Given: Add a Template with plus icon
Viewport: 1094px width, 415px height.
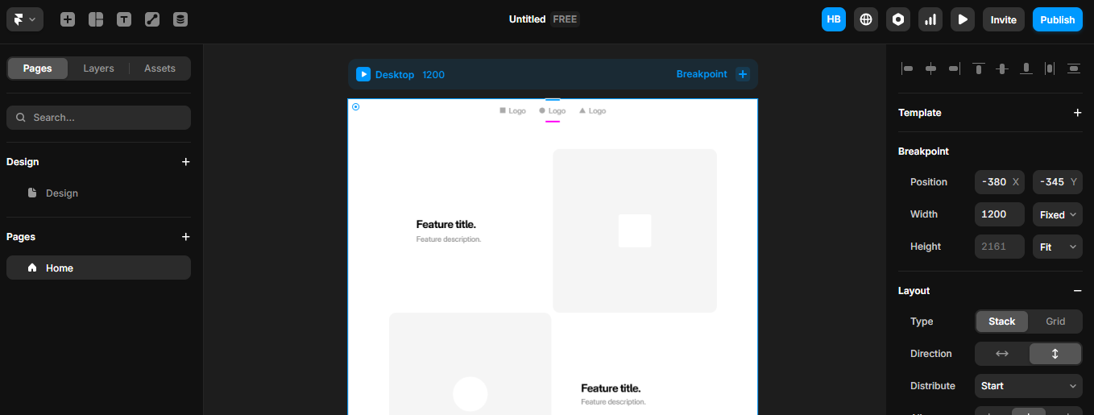Looking at the screenshot, I should pos(1077,113).
